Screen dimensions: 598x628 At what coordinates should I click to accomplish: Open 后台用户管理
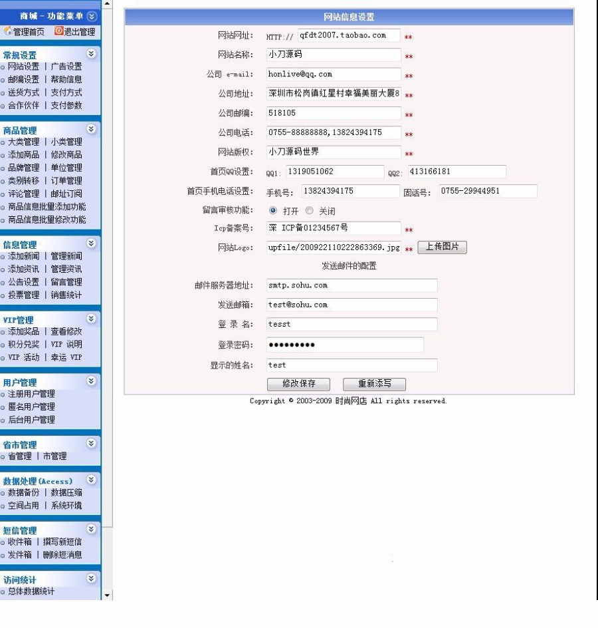coord(32,420)
